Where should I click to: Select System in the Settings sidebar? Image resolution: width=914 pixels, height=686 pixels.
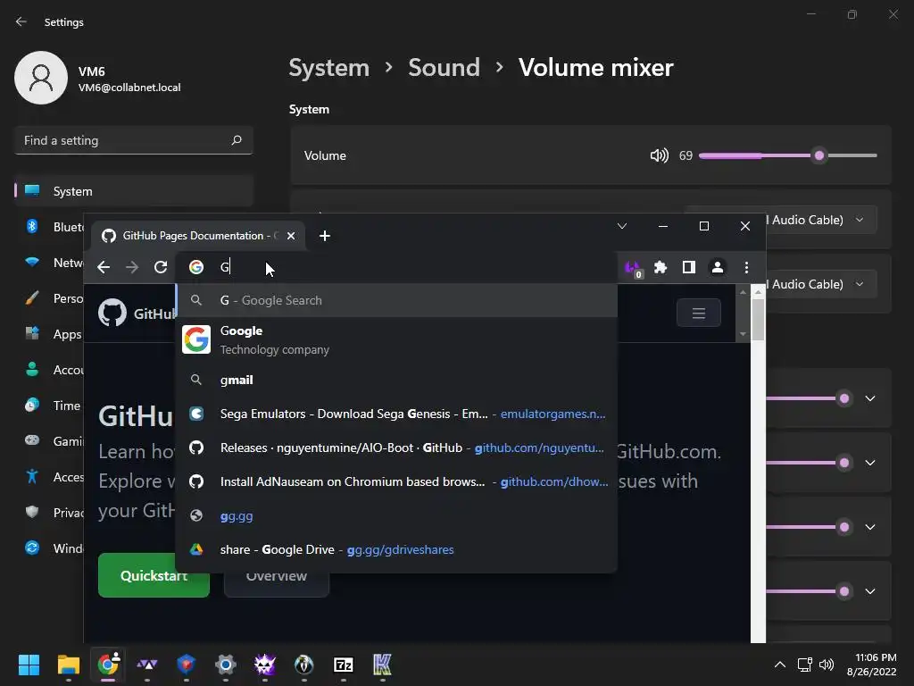tap(134, 191)
